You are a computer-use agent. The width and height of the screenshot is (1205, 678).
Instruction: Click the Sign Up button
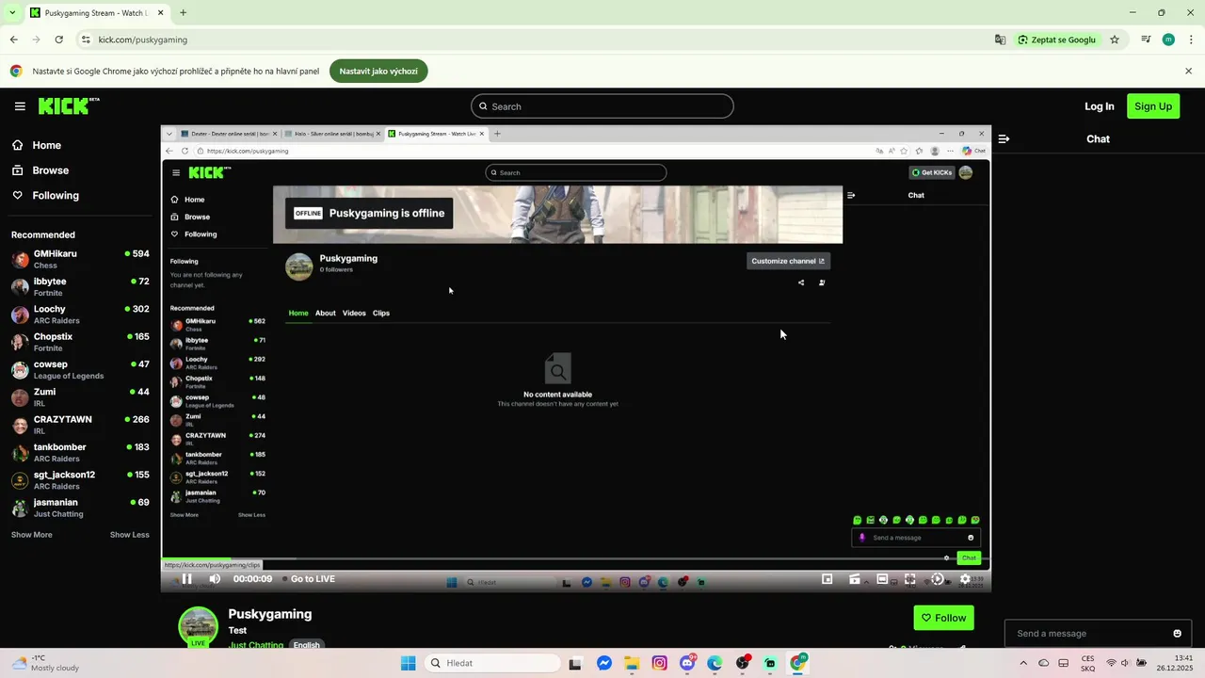click(1153, 106)
